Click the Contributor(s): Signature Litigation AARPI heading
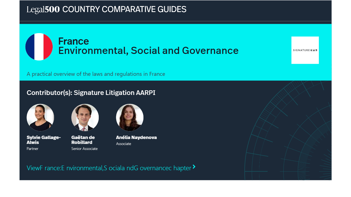The width and height of the screenshot is (351, 197). pyautogui.click(x=91, y=93)
